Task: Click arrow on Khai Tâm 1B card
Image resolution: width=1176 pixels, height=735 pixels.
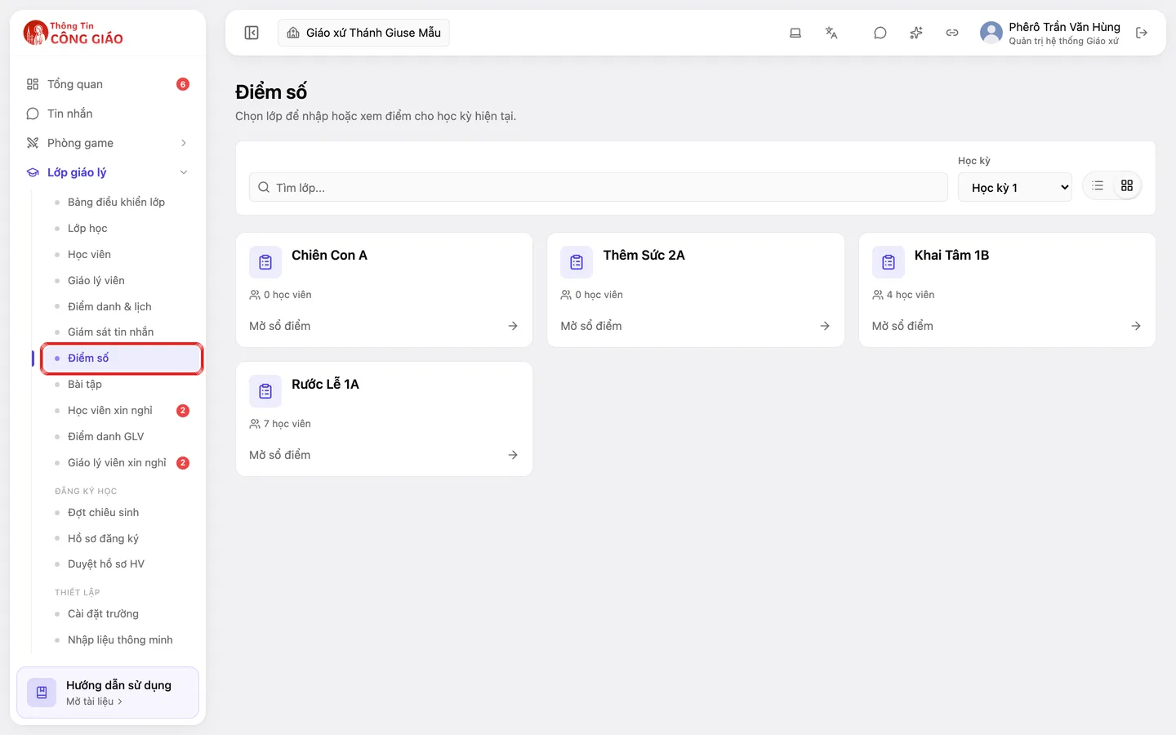Action: pos(1136,326)
